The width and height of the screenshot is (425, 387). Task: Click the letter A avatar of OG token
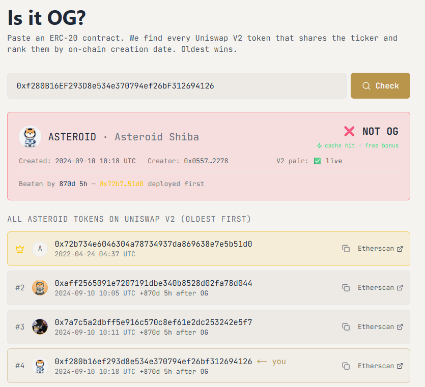coord(40,249)
